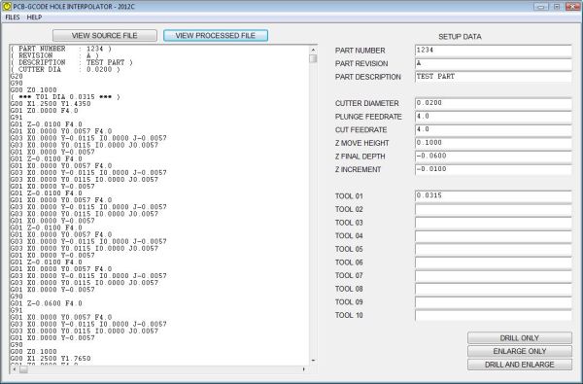Viewport: 583px width, 384px height.
Task: Click the PCB-GCODE app icon in title bar
Action: tap(7, 7)
